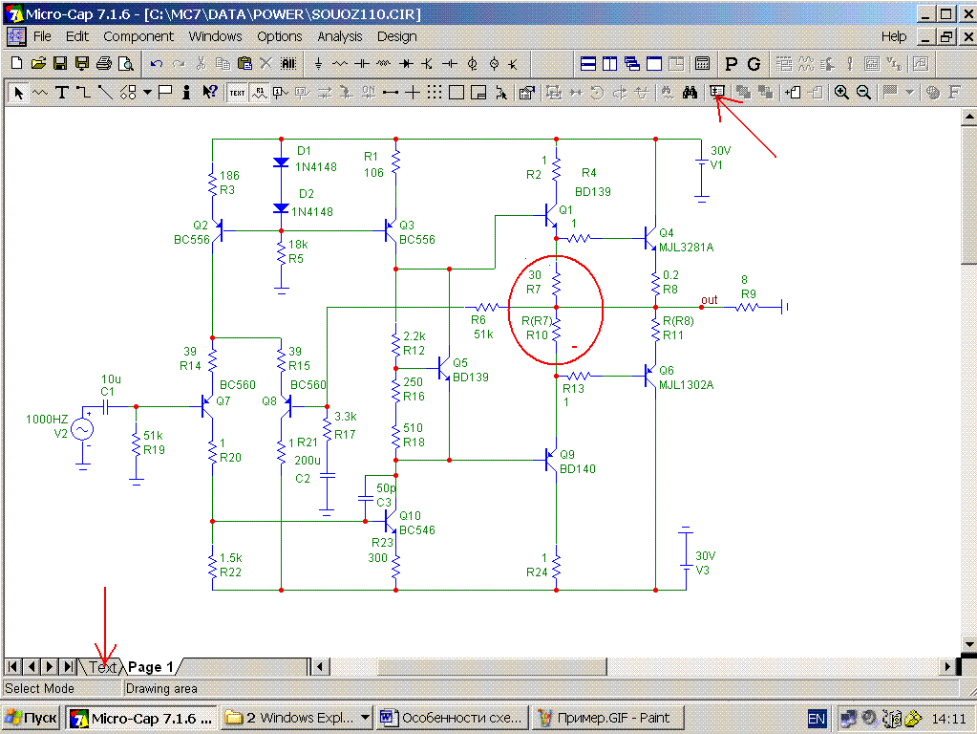Screen dimensions: 977x734
Task: Open the Edit menu
Action: coord(77,36)
